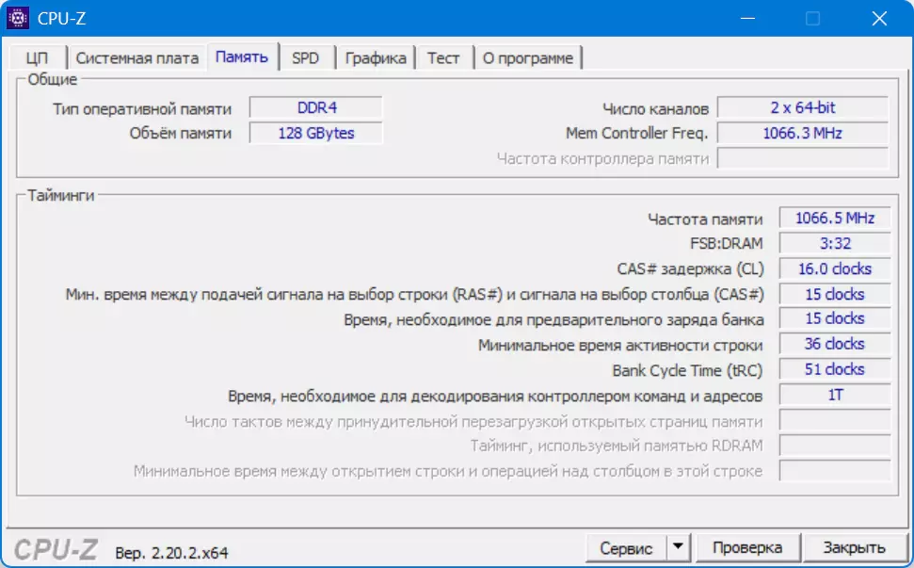Select the Память tab
This screenshot has width=914, height=568.
click(x=242, y=57)
